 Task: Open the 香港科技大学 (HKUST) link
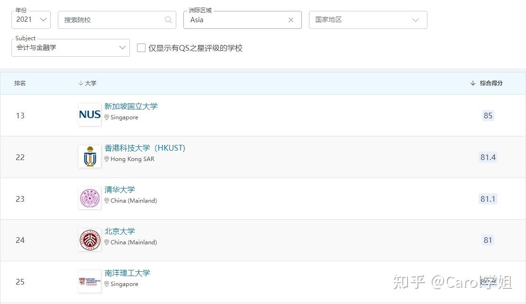[145, 148]
